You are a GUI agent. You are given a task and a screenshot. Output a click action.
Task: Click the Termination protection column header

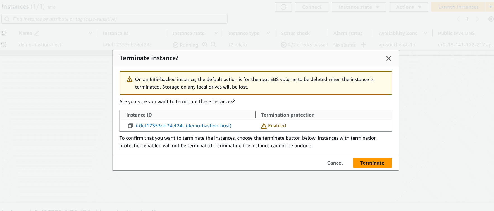tap(288, 115)
